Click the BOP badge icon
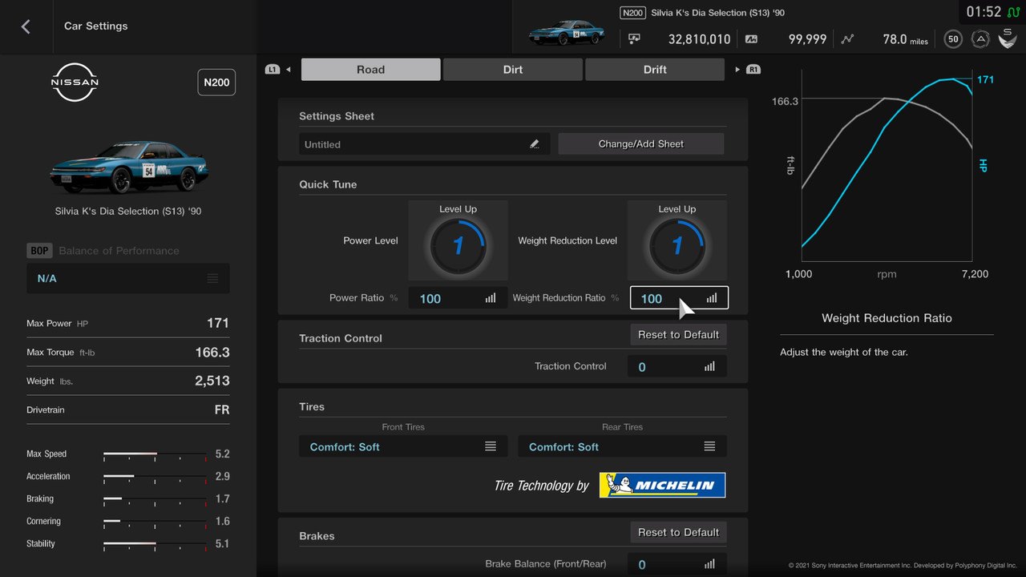This screenshot has height=577, width=1026. [x=39, y=251]
